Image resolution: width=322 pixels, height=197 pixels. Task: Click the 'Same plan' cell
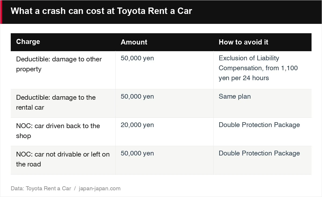[262, 103]
